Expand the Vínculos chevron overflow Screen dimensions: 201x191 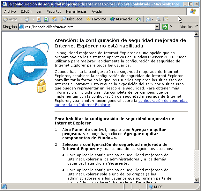[x=197, y=26]
